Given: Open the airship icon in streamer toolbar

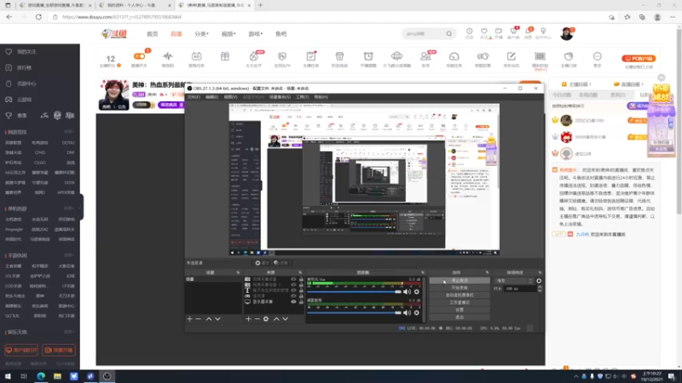Looking at the screenshot, I should [396, 56].
